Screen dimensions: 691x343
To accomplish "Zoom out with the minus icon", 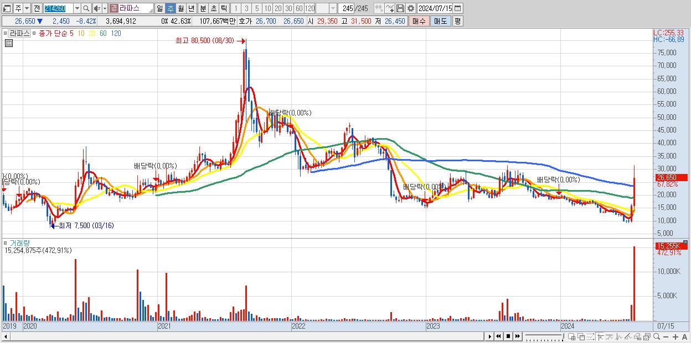I will point(666,336).
